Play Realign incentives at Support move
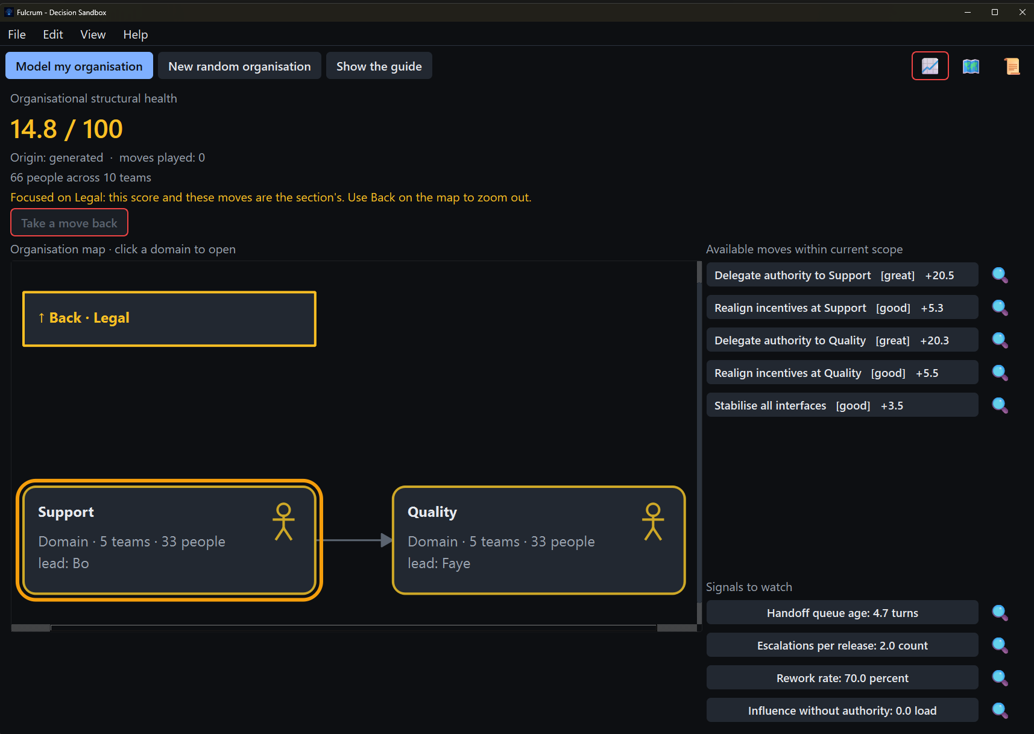Viewport: 1034px width, 734px height. tap(842, 308)
